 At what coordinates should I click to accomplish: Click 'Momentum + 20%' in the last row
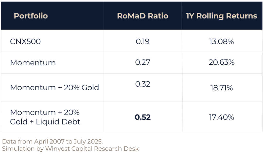45,112
